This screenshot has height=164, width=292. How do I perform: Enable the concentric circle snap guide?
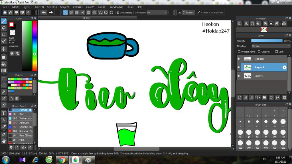pos(94,13)
